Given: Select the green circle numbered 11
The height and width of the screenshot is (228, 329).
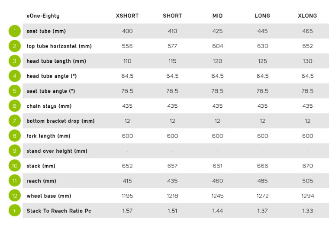Looking at the screenshot, I should (15, 181).
